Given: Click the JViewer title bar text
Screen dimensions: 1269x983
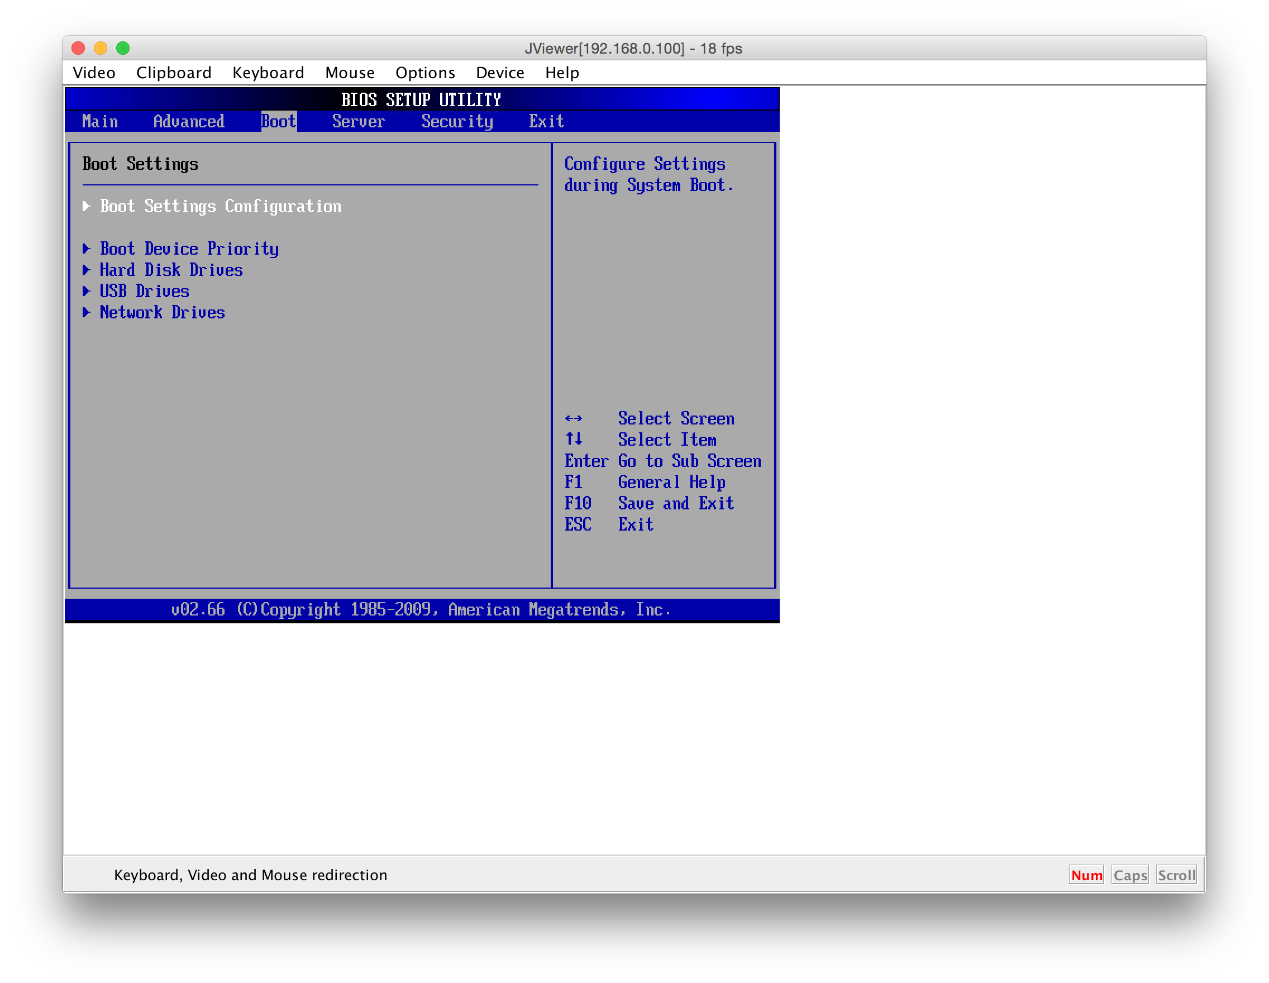Looking at the screenshot, I should coord(633,48).
